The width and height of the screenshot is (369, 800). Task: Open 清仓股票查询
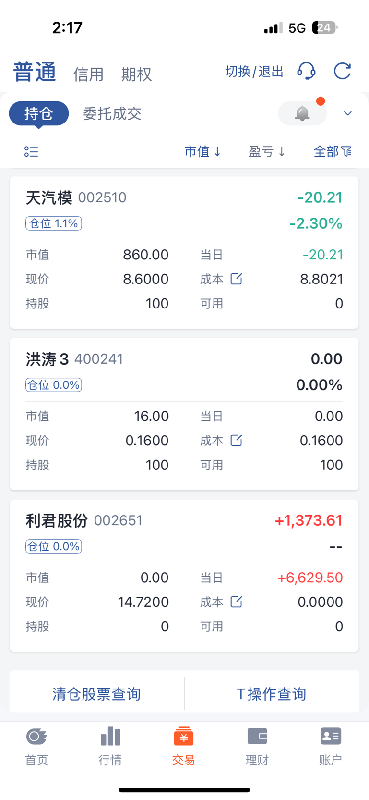[x=96, y=694]
